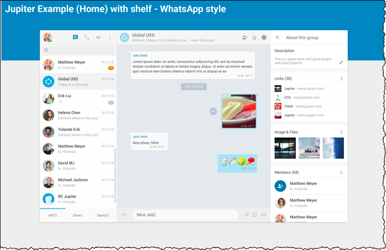The height and width of the screenshot is (250, 386).
Task: Expand the Links (28) section
Action: tap(341, 79)
